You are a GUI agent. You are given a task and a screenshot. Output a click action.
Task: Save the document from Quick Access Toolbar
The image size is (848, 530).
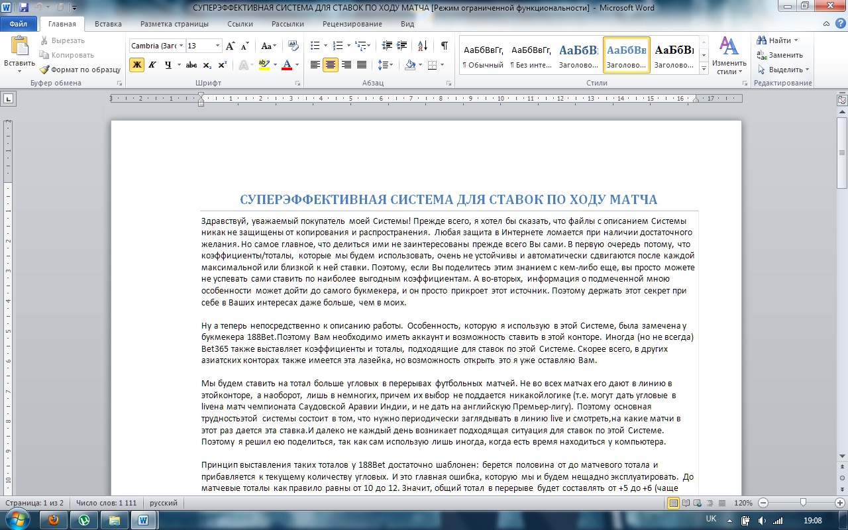(25, 8)
